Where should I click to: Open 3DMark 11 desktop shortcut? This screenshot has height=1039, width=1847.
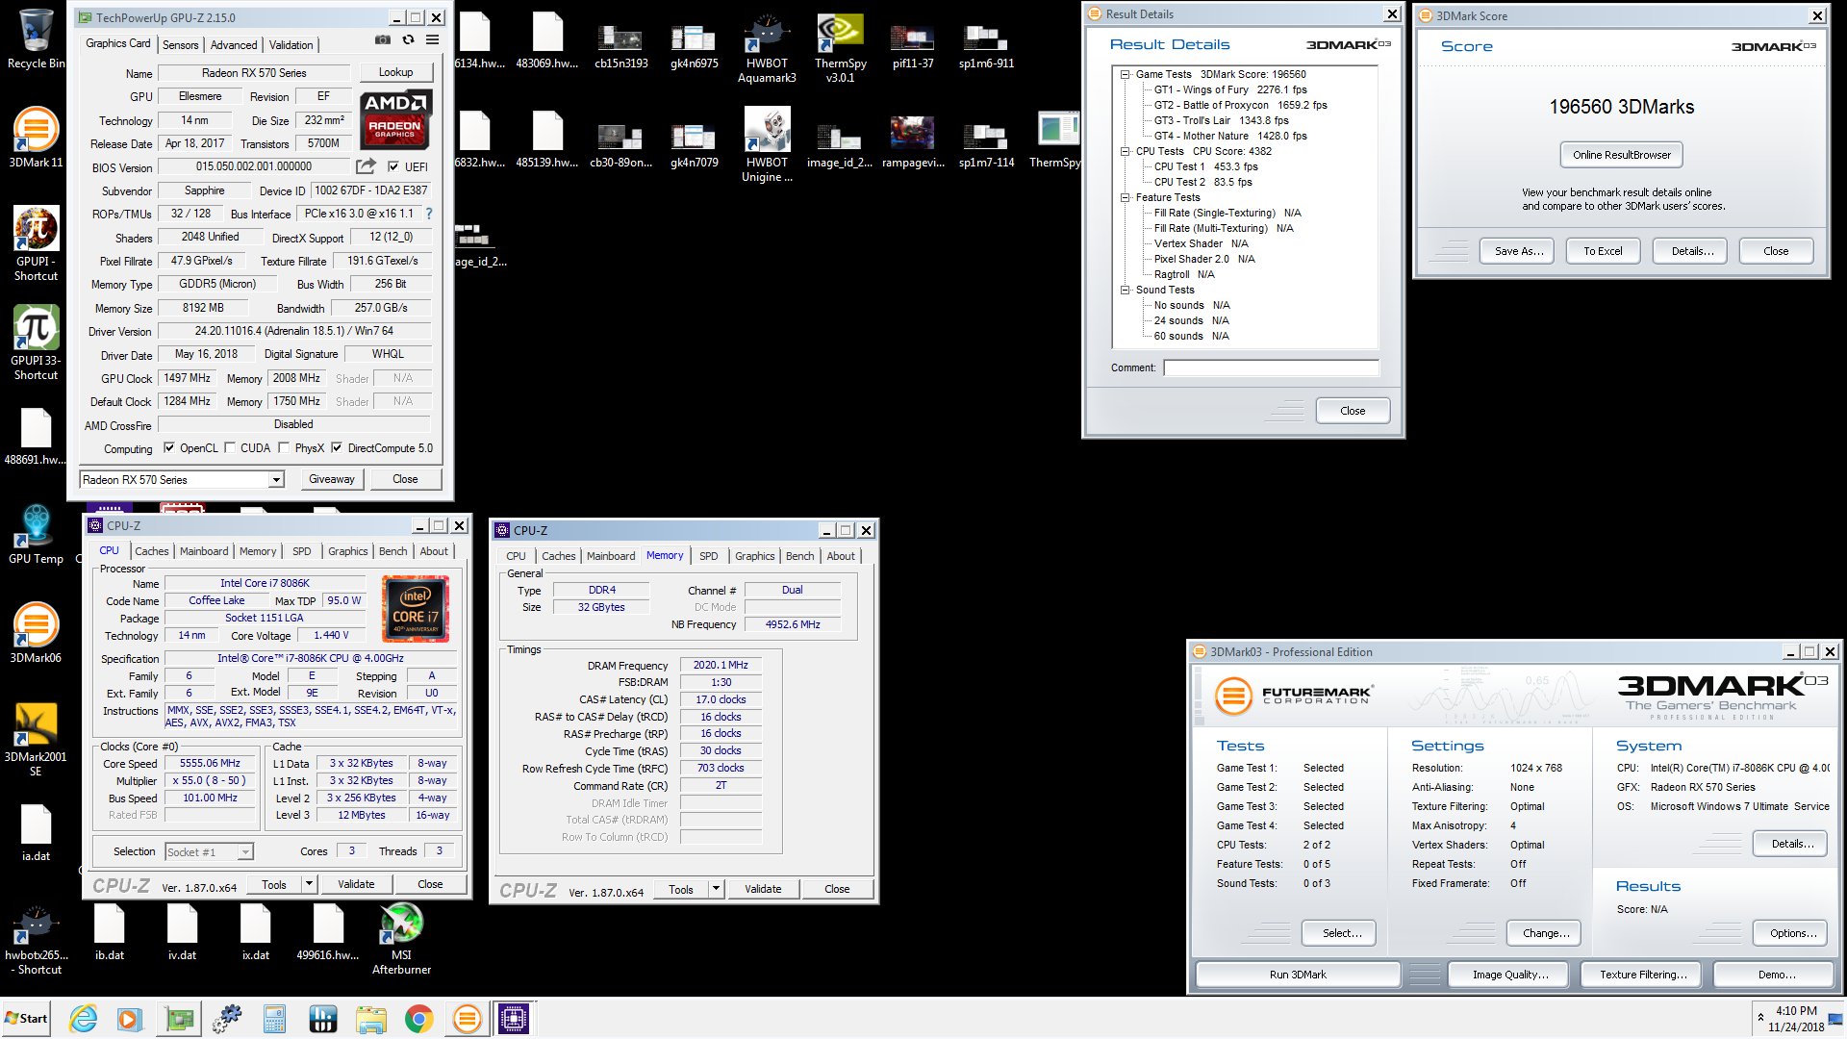click(36, 137)
